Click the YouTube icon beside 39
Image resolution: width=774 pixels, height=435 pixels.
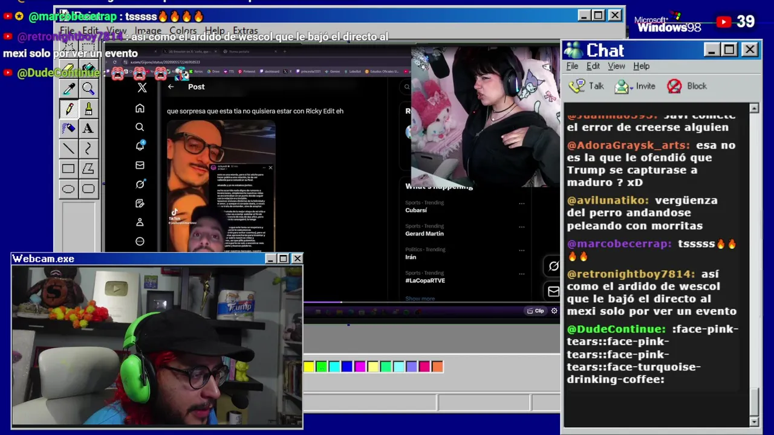(724, 22)
